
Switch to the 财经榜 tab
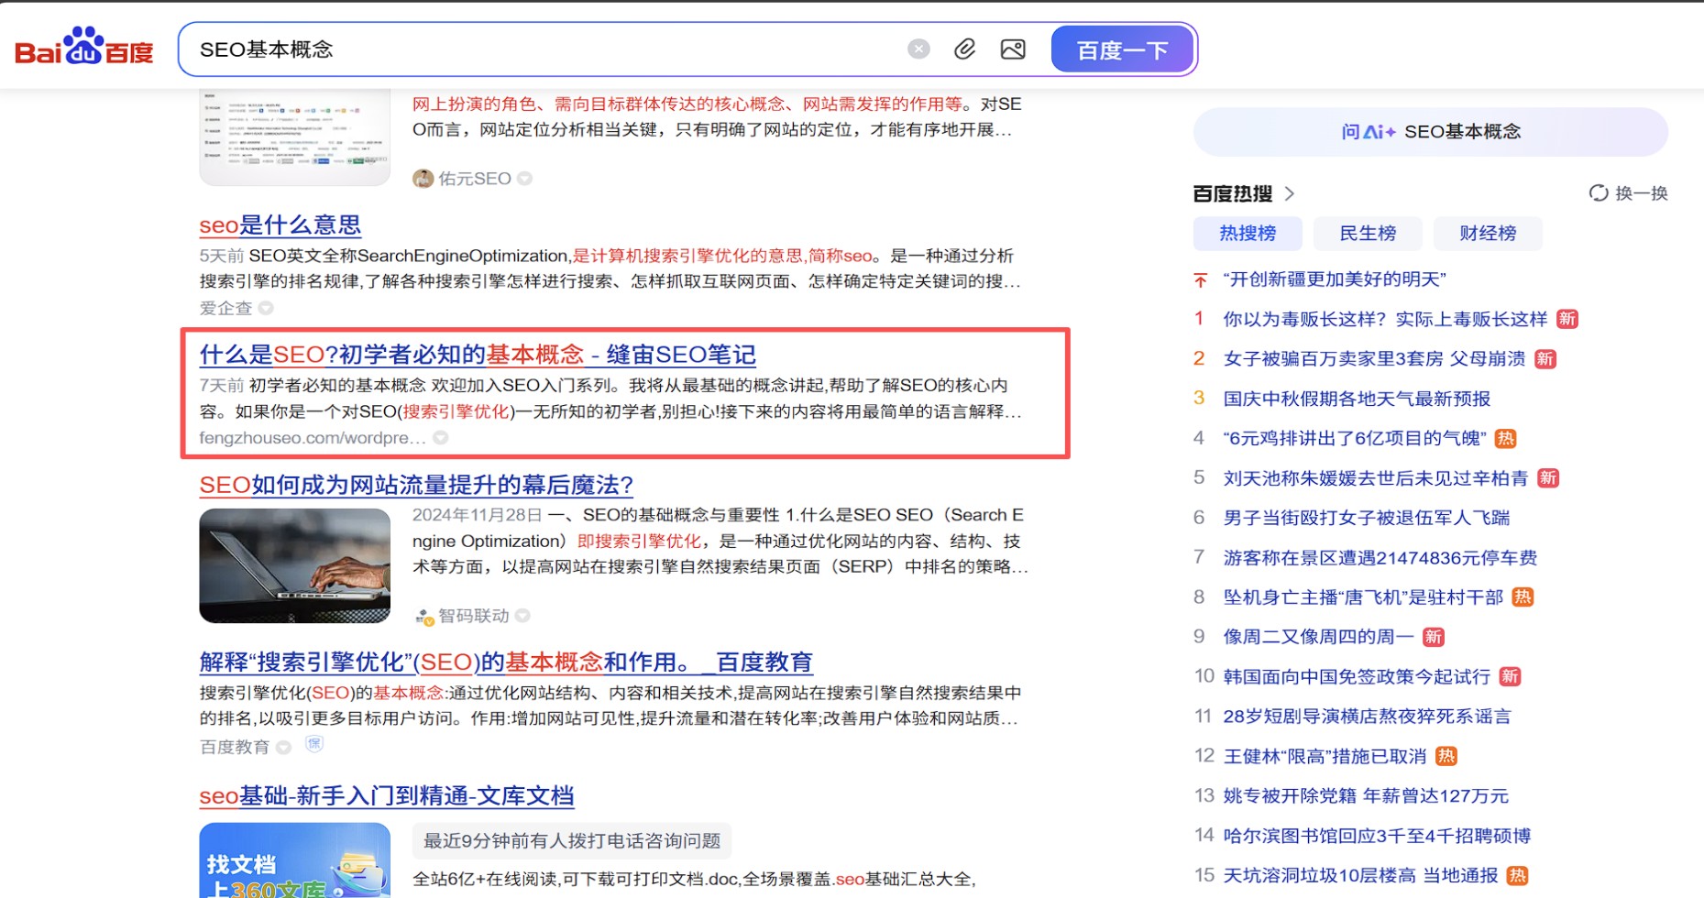point(1487,234)
